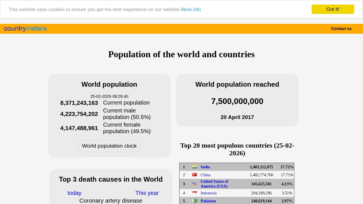Open the Contact us page

[x=341, y=29]
